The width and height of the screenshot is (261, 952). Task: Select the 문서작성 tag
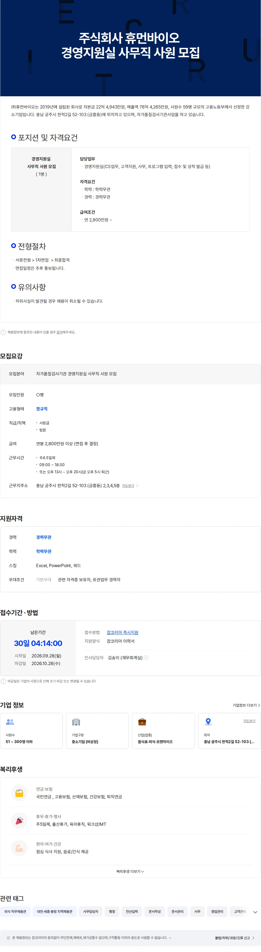155,911
